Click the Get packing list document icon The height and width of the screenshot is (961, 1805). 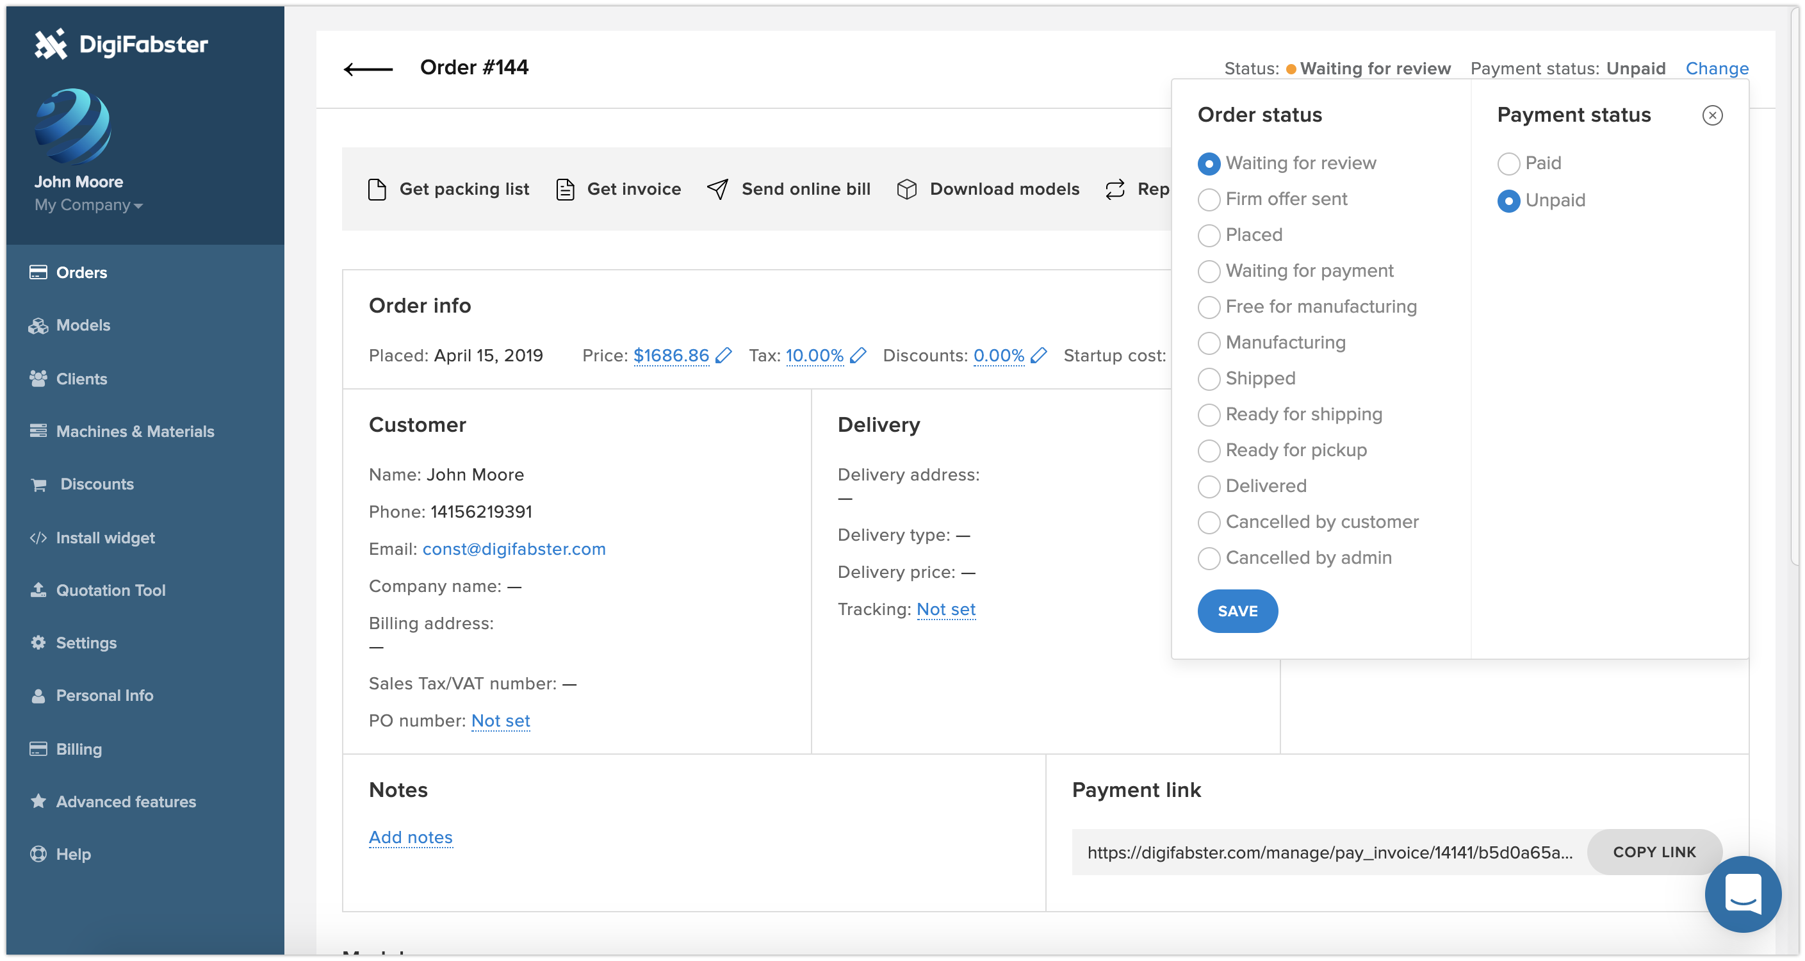pos(377,189)
